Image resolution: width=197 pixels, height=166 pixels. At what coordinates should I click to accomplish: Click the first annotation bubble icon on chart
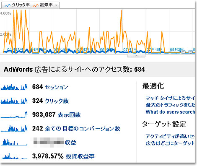pyautogui.click(x=183, y=52)
